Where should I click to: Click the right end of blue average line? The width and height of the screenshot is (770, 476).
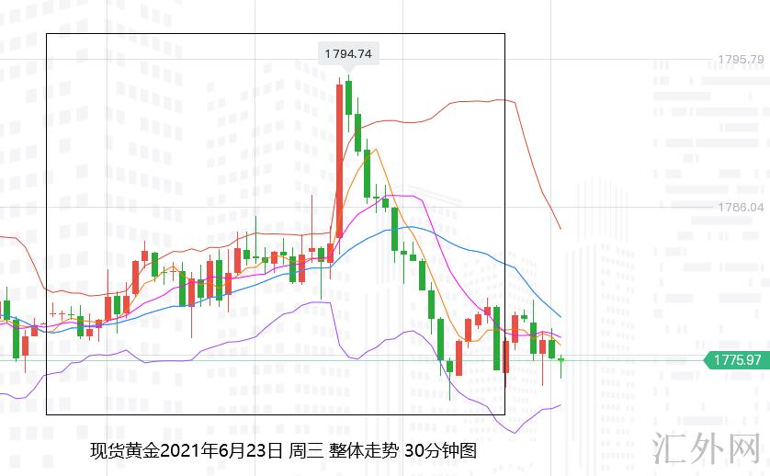coord(561,317)
